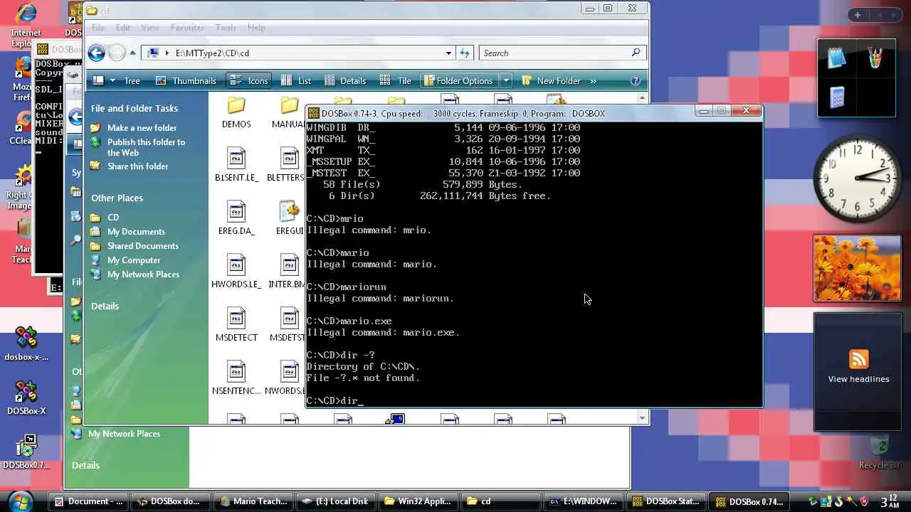Switch to Details view
The height and width of the screenshot is (512, 911).
(x=344, y=80)
